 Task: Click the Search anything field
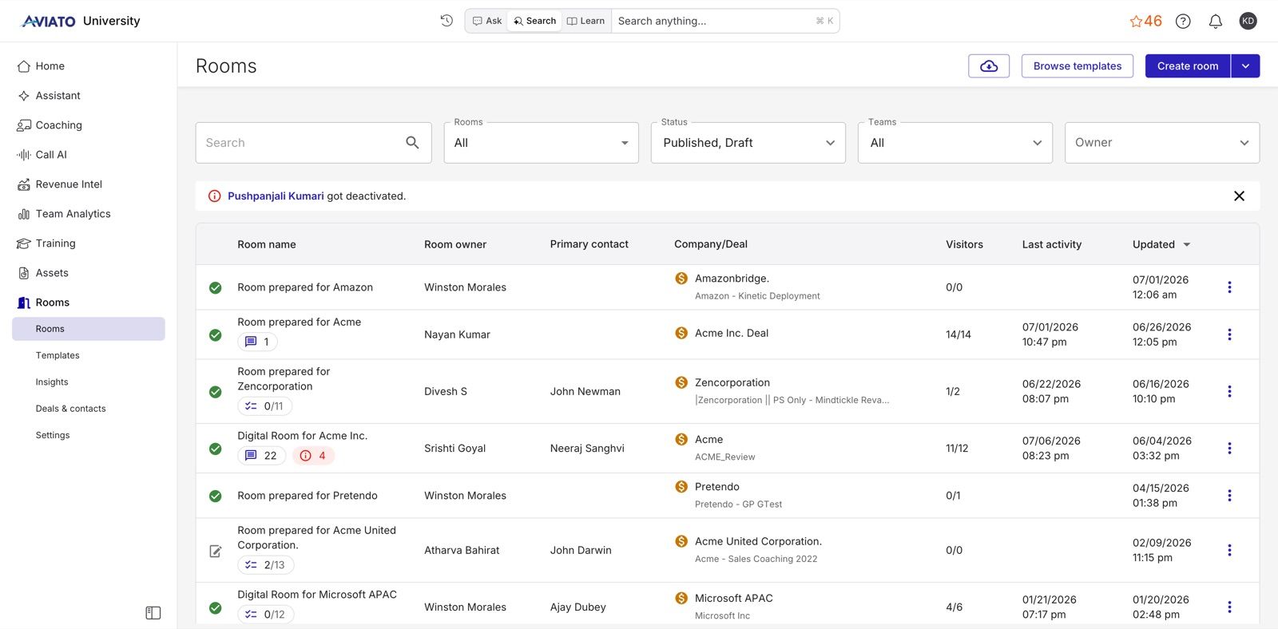724,21
